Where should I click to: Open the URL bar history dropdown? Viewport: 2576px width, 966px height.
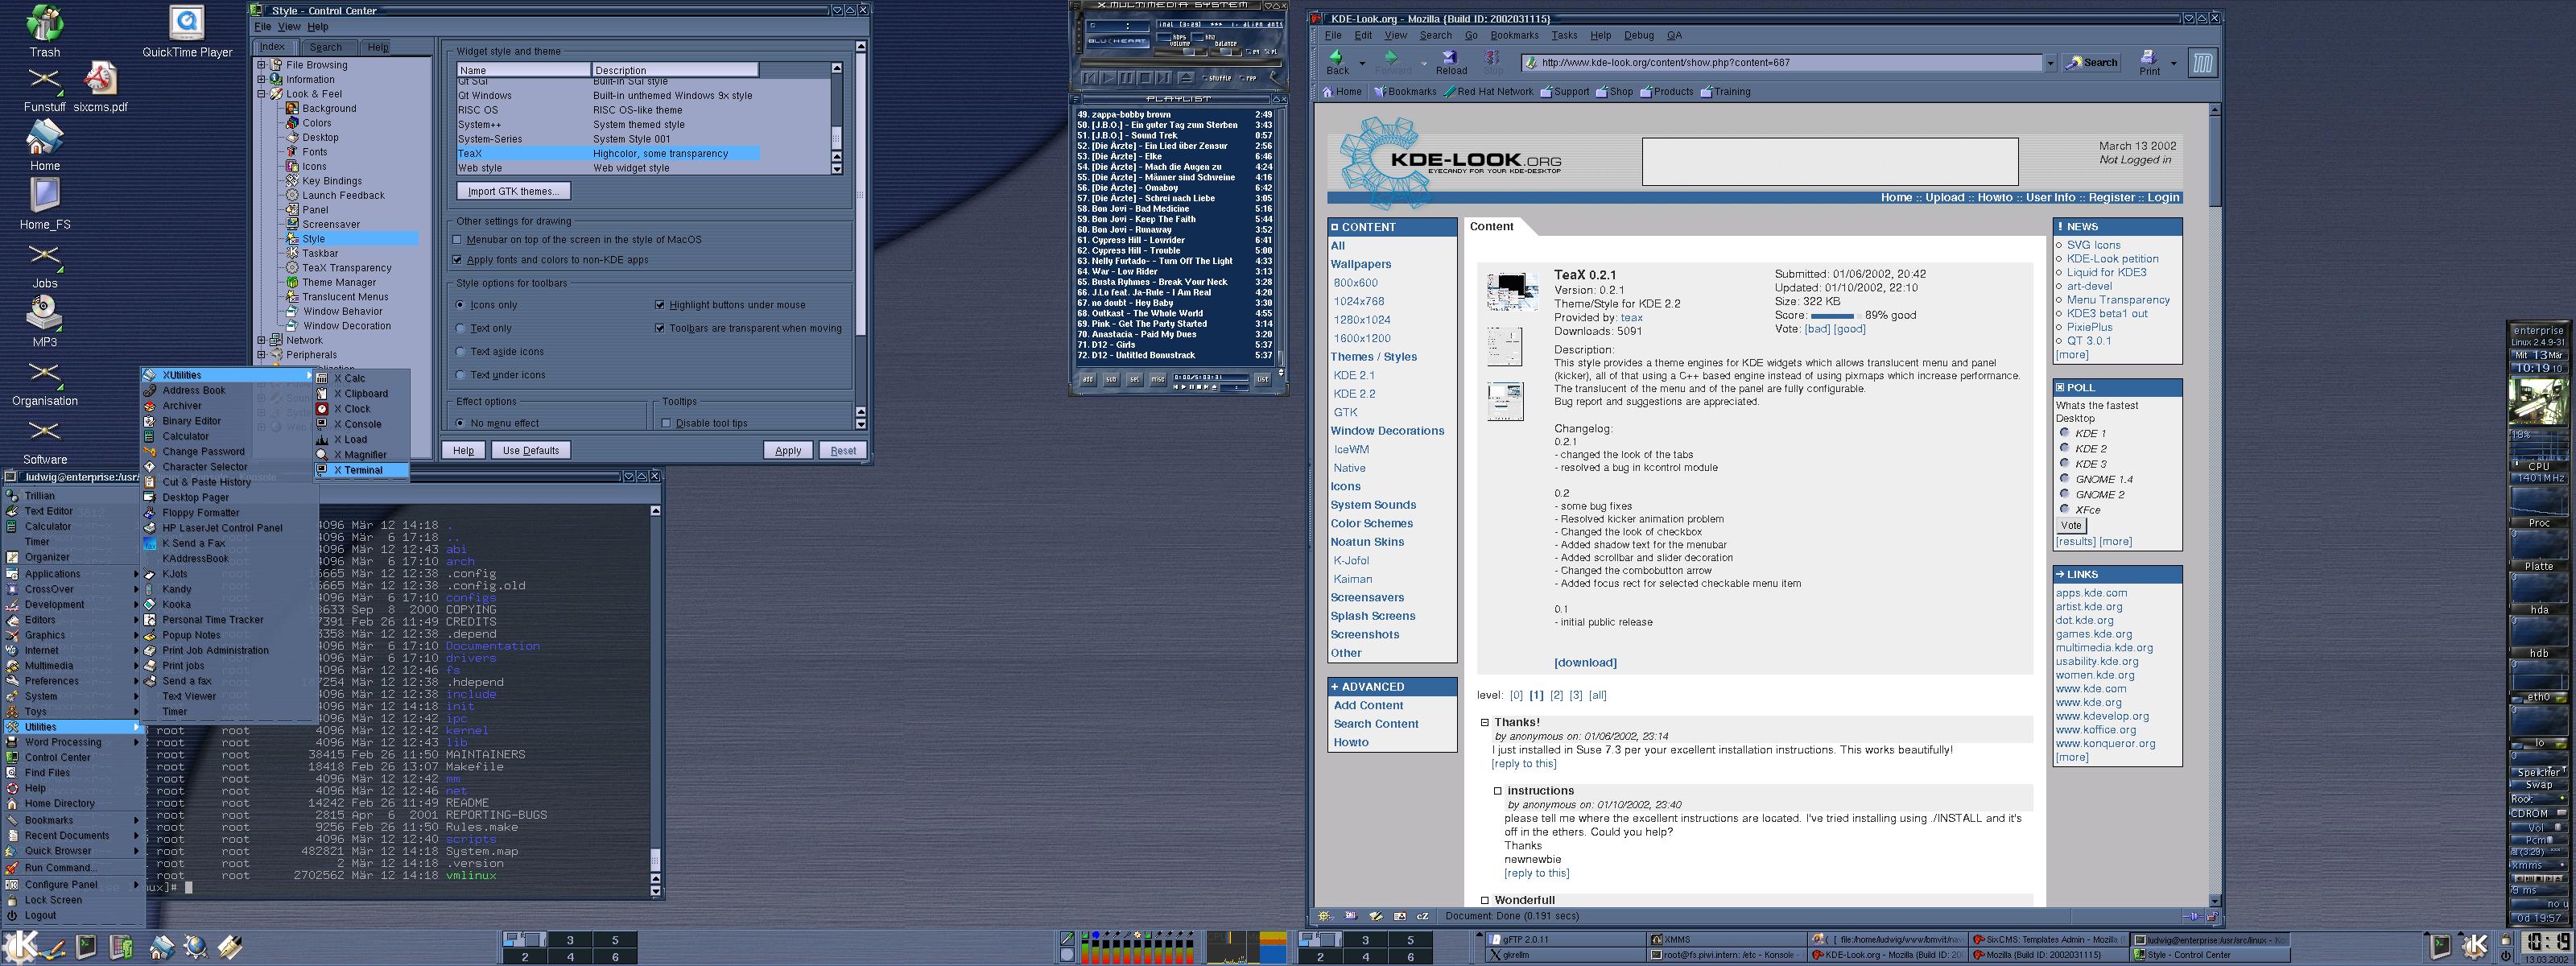(2050, 62)
